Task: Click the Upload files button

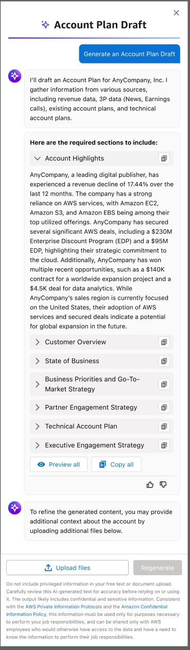Action: click(67, 568)
